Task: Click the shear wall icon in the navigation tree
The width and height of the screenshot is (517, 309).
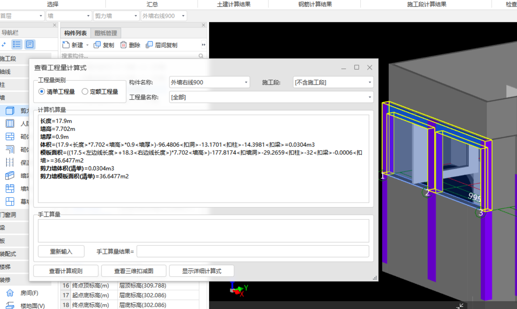Action: pyautogui.click(x=10, y=111)
